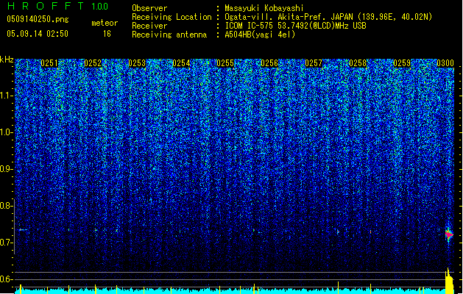Click the Receiving Location label
The image size is (463, 294).
tap(172, 17)
